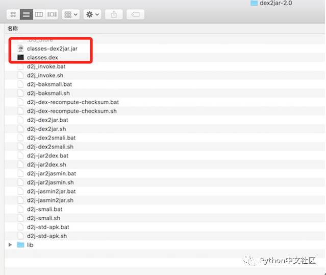Click the document icon beside d2j-jar2dex.bat
This screenshot has height=275, width=326.
point(20,156)
